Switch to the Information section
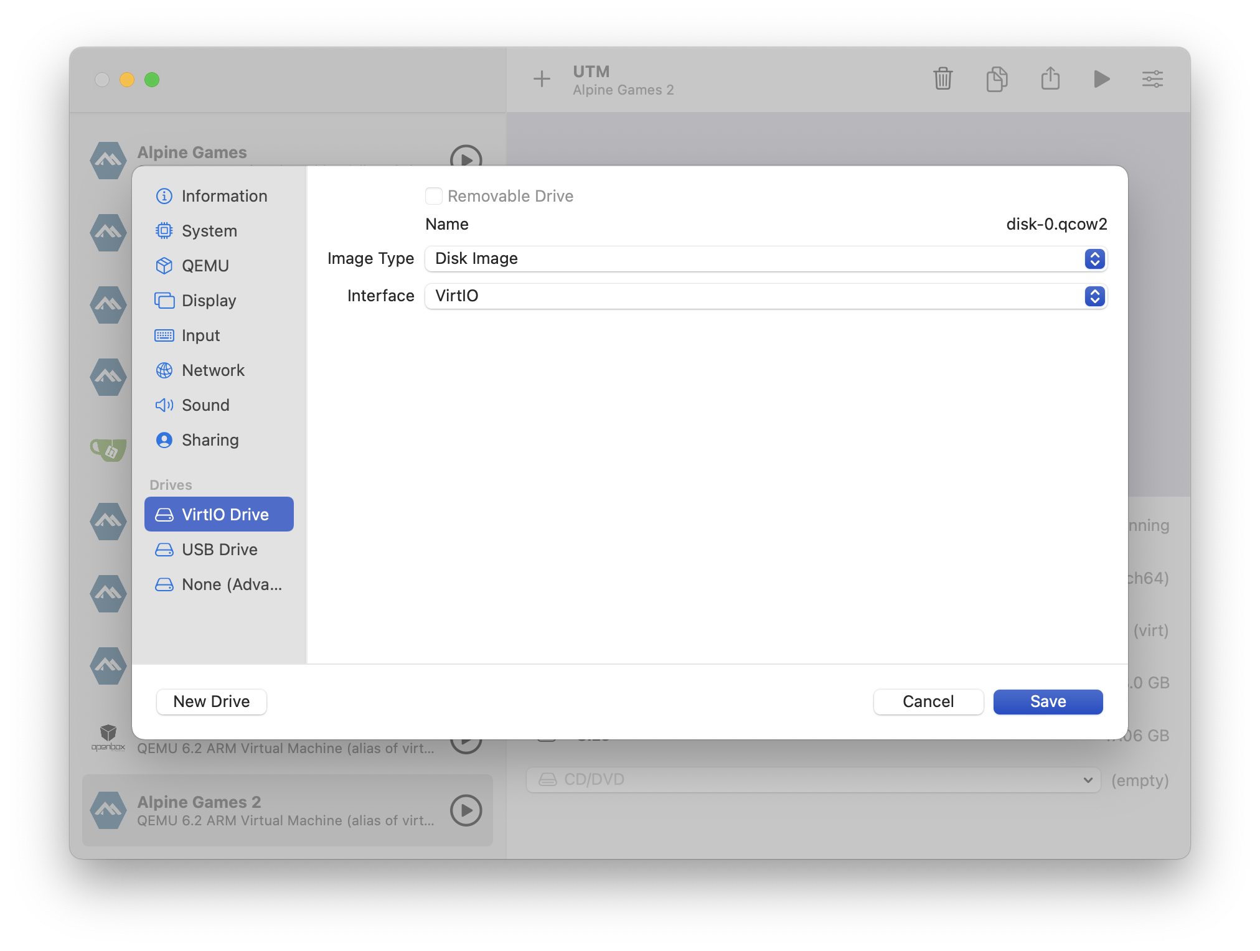The width and height of the screenshot is (1260, 951). pos(225,195)
